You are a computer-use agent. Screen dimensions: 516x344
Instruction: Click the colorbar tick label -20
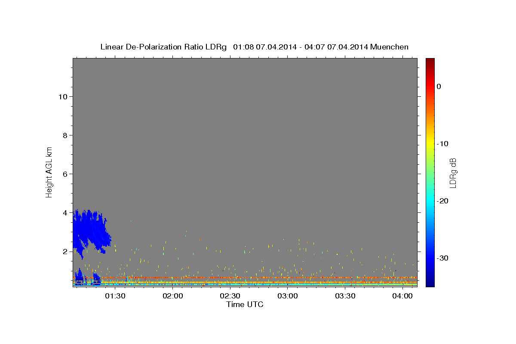442,201
